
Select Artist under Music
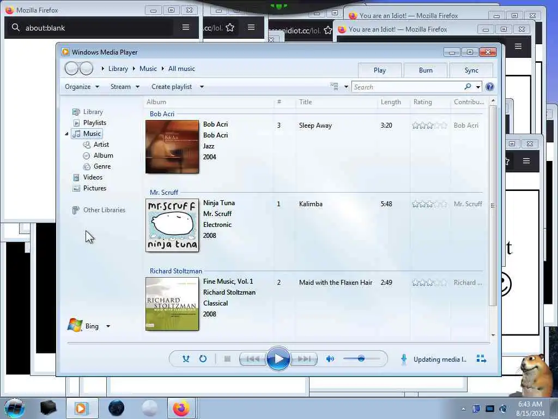tap(101, 145)
